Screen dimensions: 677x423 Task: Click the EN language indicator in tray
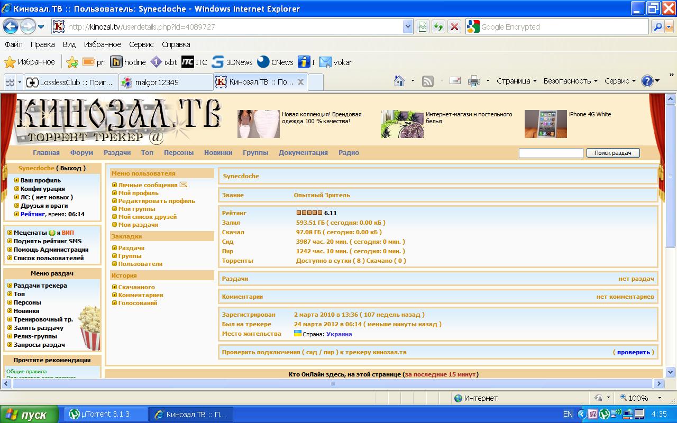tap(568, 414)
